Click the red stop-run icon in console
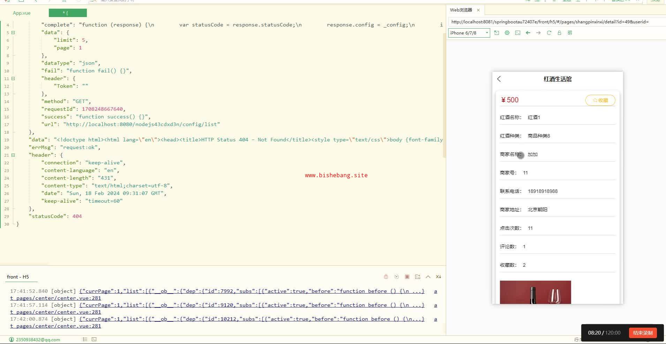Screen dimensions: 666x344 click(407, 277)
